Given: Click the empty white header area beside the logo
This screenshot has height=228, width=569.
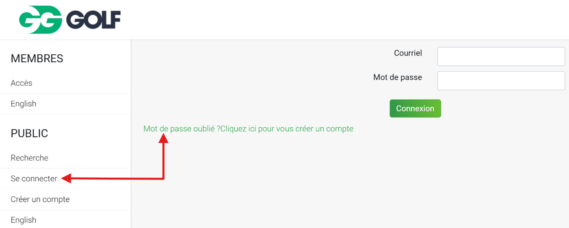Looking at the screenshot, I should 342,19.
